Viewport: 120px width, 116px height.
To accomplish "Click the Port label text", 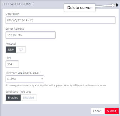I will coord(8,58).
